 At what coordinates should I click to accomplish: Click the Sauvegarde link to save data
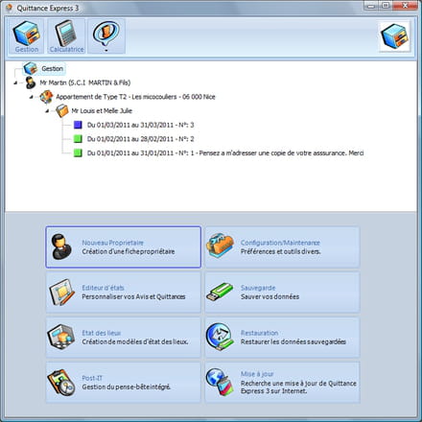[258, 288]
